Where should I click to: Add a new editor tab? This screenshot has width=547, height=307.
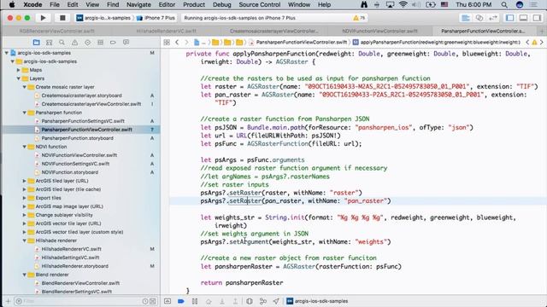(542, 31)
